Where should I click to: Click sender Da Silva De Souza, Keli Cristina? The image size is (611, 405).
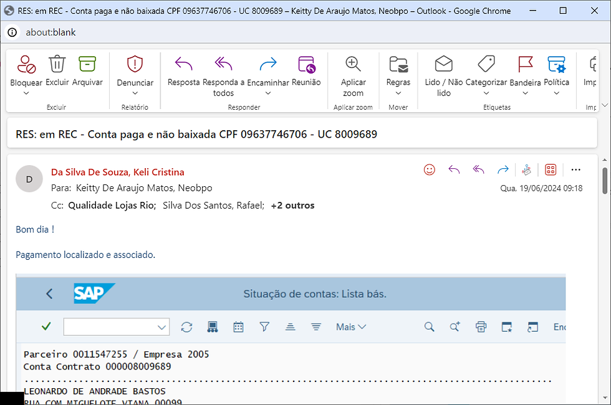pos(118,172)
